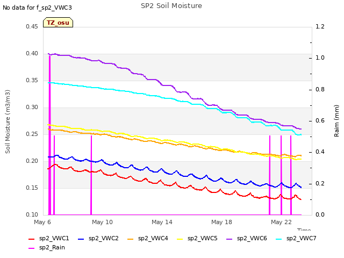Toggle sp2_VWC7 legend entry
Screen dimensions: 344x258
coord(296,239)
